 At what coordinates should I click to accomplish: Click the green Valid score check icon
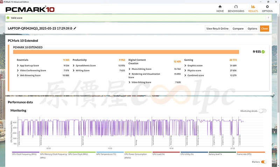point(8,18)
